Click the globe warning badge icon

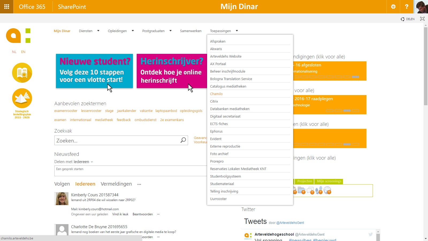(327, 191)
